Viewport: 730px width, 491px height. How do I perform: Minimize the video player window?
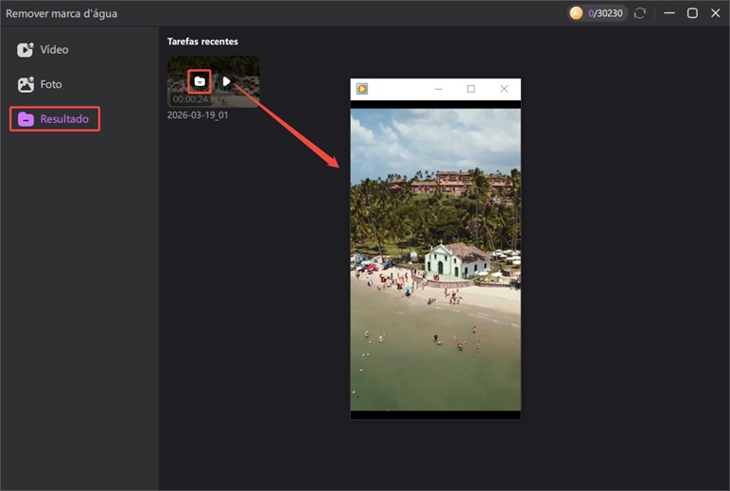(x=438, y=89)
